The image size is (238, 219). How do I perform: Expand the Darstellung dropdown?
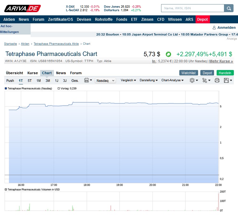(x=149, y=80)
